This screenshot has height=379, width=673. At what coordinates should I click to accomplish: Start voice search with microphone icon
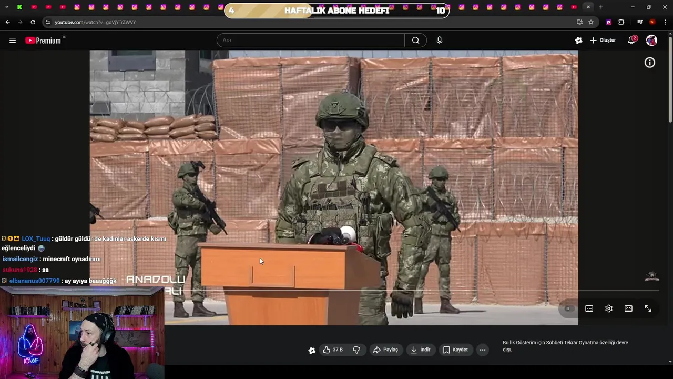coord(440,41)
